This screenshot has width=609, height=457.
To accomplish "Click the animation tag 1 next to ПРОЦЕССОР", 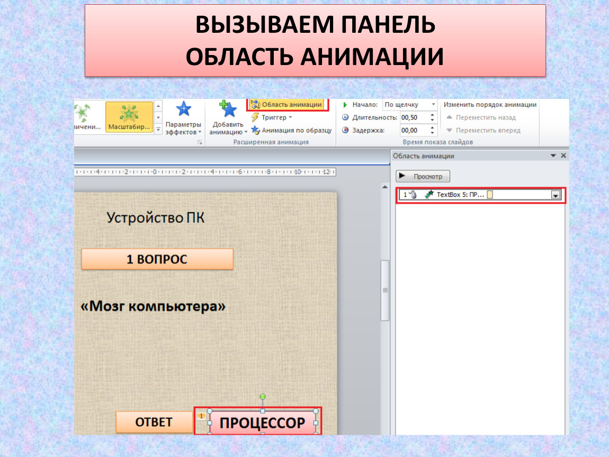I will click(x=202, y=416).
